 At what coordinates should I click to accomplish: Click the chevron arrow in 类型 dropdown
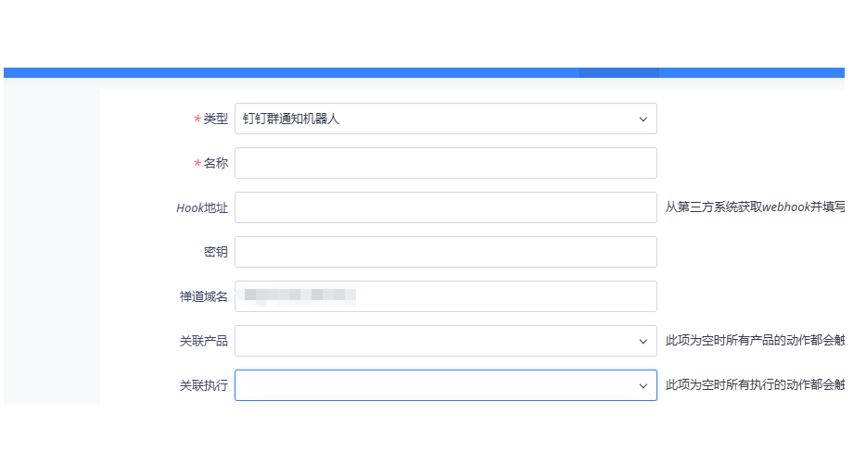click(643, 119)
